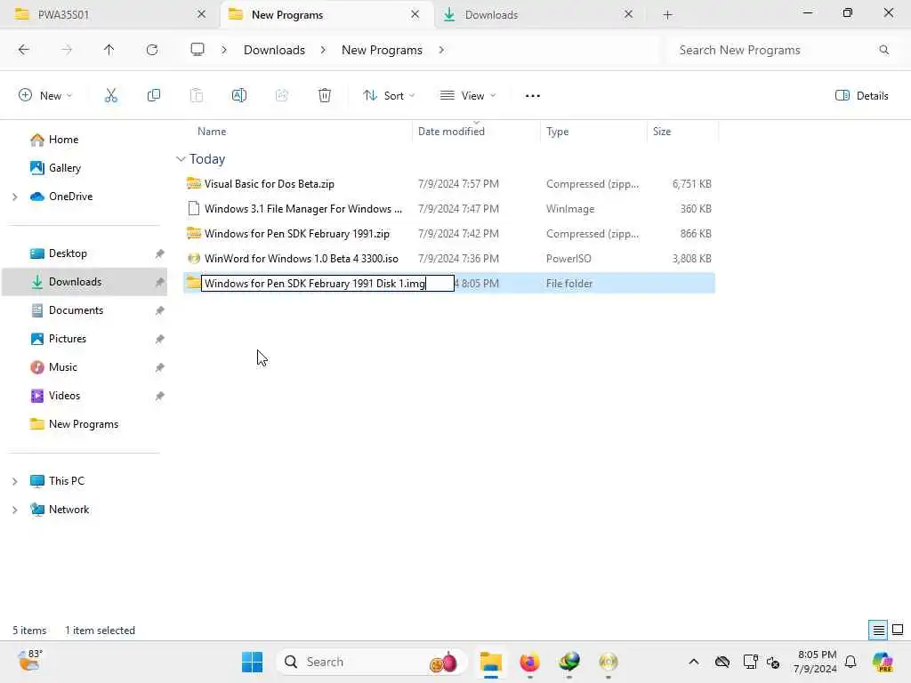Click the This PC monitor icon in address bar
Screen dimensions: 911x683
pyautogui.click(x=198, y=50)
